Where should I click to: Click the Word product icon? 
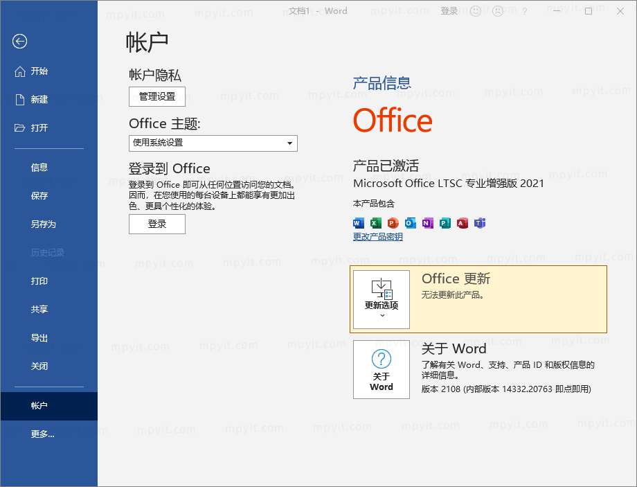pos(359,223)
